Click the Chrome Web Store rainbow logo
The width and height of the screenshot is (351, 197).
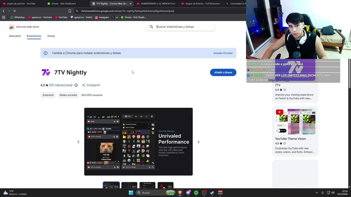[x=12, y=27]
